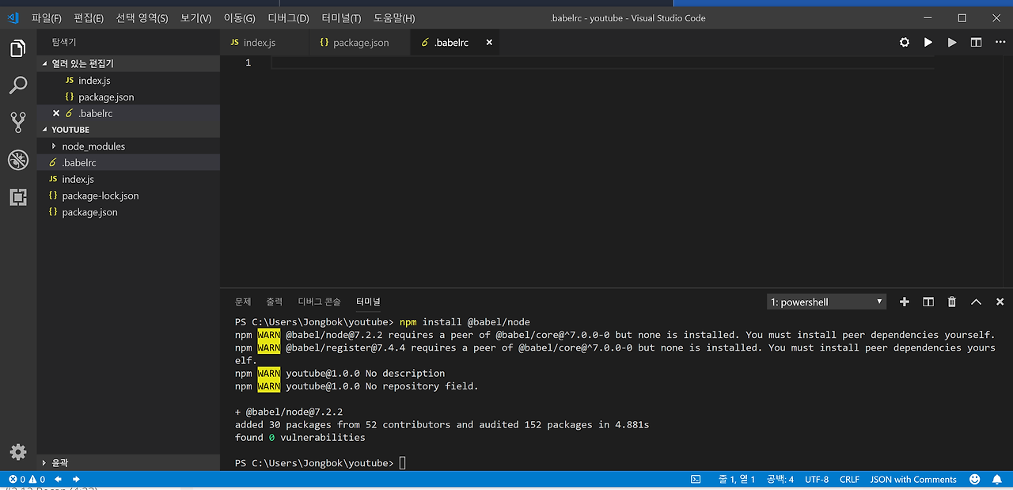Open the Debug (디버그) menu
1013x490 pixels.
[x=289, y=18]
